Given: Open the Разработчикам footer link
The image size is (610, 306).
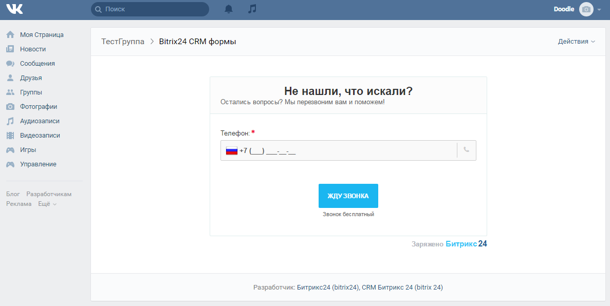Looking at the screenshot, I should click(49, 194).
